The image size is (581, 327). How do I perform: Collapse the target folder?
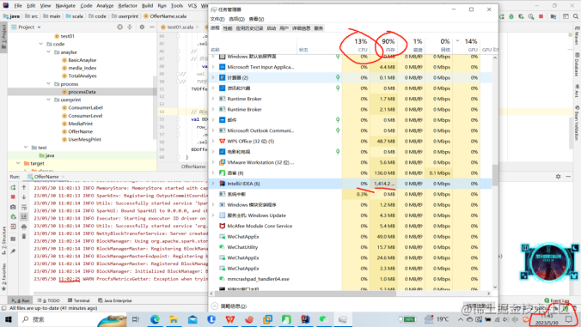[18, 163]
